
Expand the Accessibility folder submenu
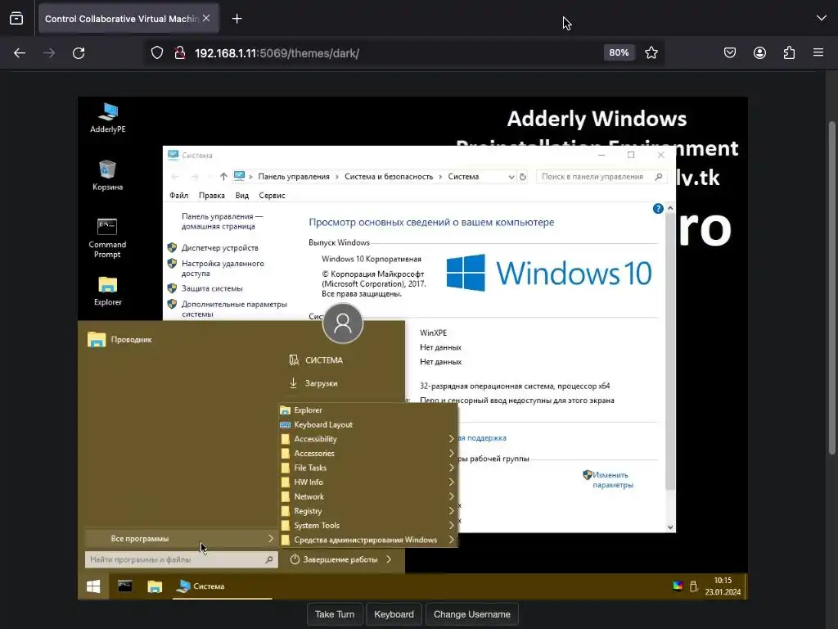click(367, 439)
